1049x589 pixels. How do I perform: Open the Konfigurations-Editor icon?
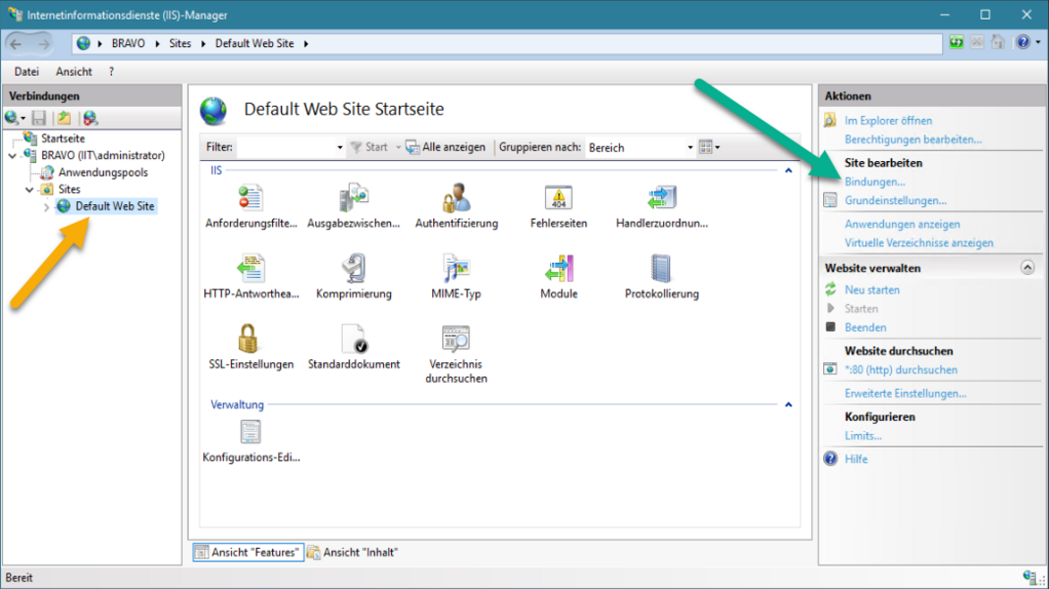[250, 433]
